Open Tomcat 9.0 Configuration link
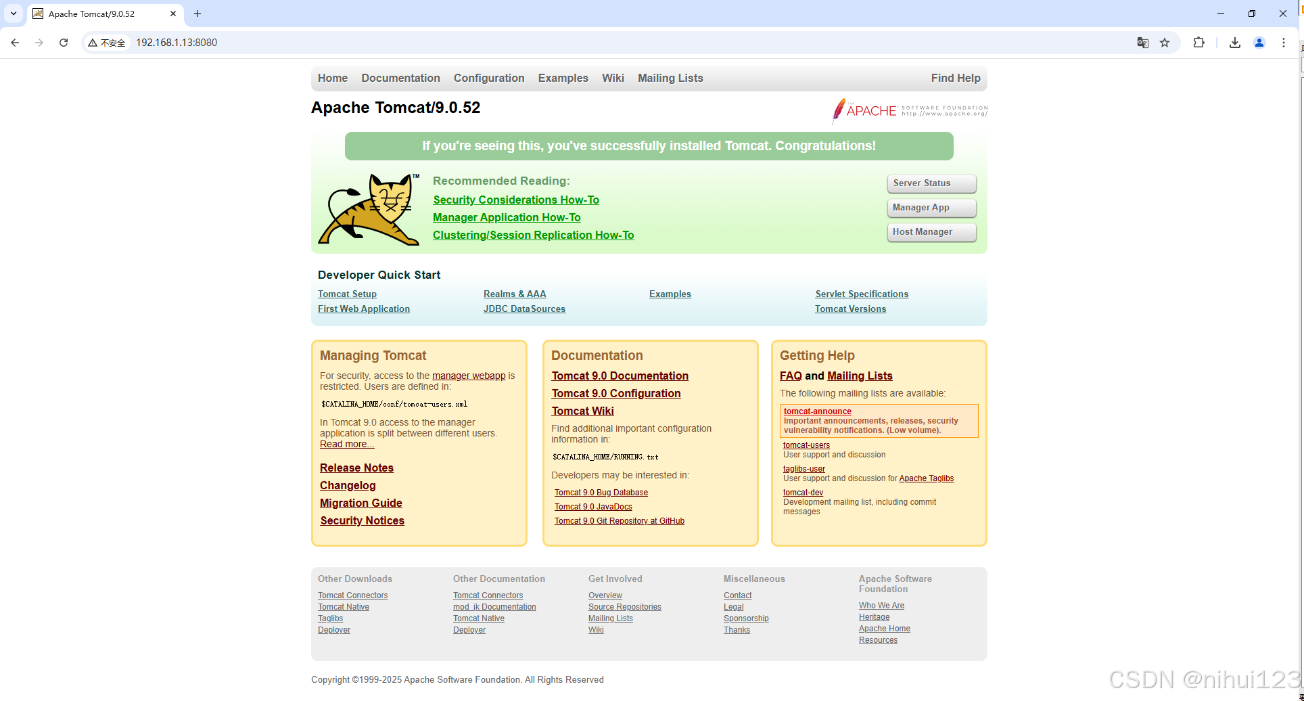 (x=616, y=394)
